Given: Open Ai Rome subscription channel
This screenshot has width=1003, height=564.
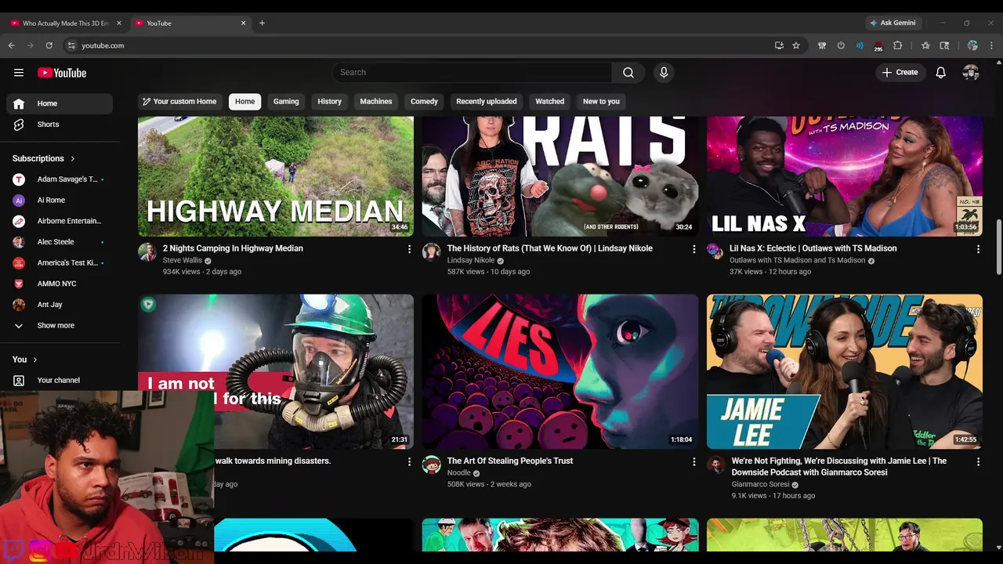Looking at the screenshot, I should 60,200.
